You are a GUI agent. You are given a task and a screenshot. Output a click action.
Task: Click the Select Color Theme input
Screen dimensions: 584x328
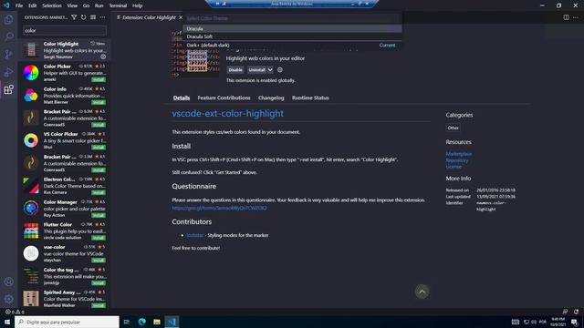[292, 18]
